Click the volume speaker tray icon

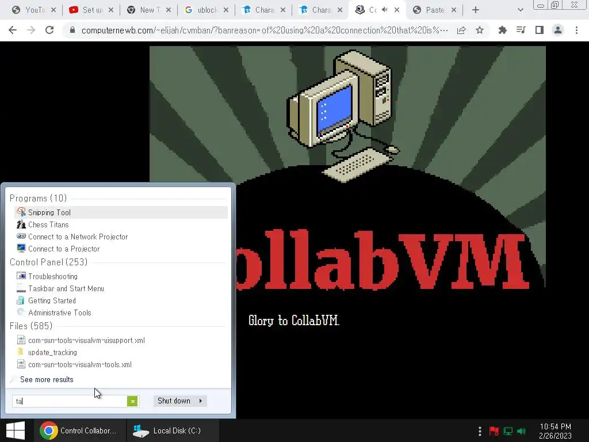point(521,431)
